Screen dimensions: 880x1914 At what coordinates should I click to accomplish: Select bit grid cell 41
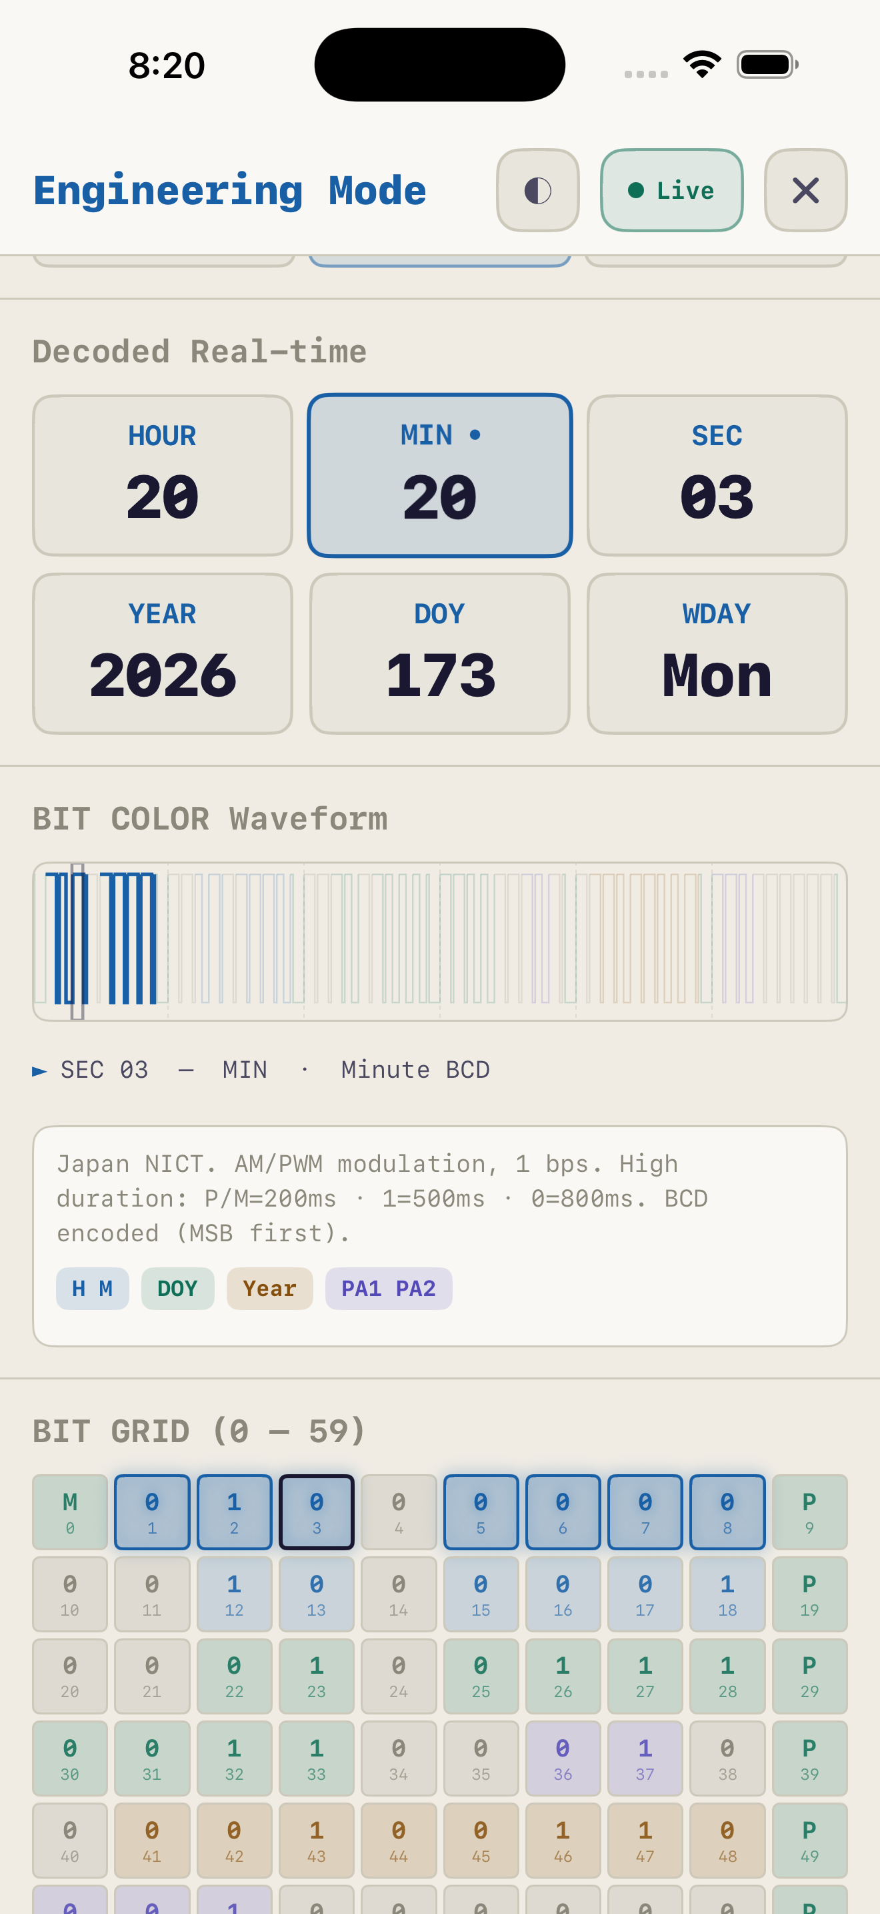coord(152,1841)
